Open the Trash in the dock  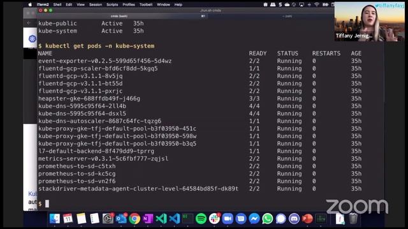pyautogui.click(x=353, y=219)
